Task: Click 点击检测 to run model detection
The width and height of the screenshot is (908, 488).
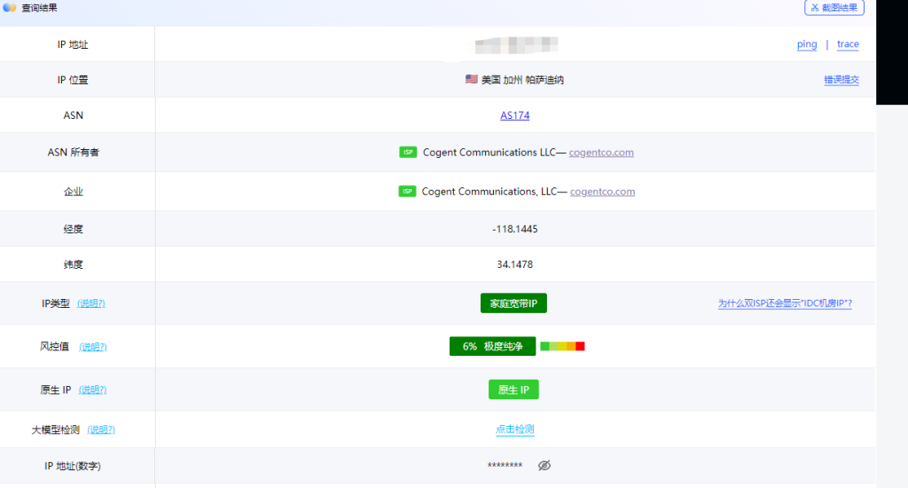Action: tap(514, 429)
